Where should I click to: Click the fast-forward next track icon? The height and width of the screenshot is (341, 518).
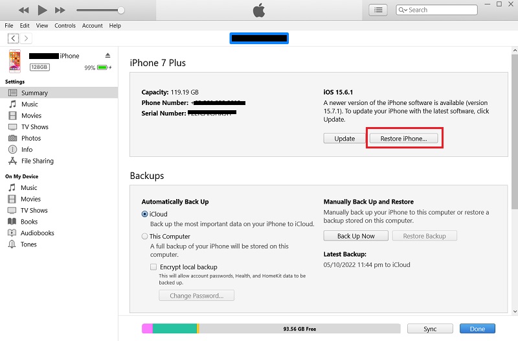click(60, 10)
